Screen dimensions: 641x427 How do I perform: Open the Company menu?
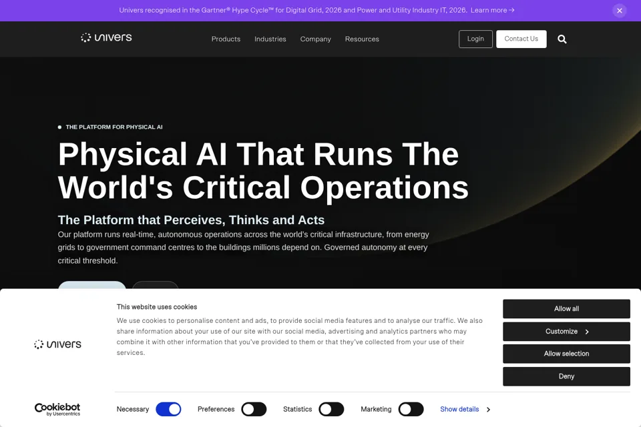click(x=316, y=39)
